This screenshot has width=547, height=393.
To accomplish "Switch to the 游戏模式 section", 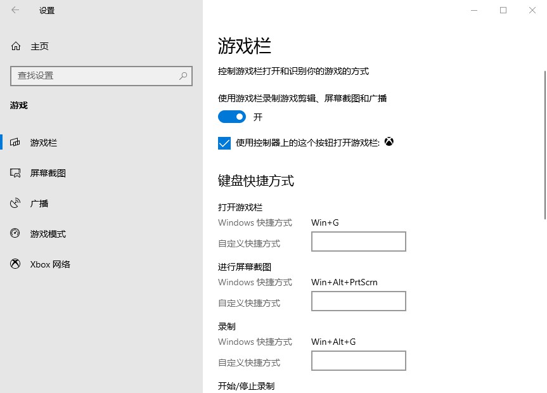I will [x=47, y=234].
